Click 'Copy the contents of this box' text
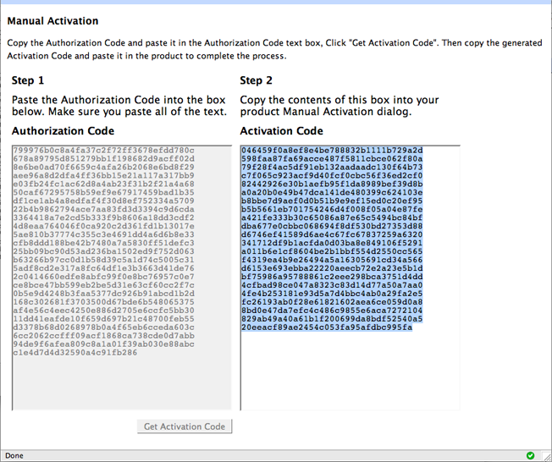552x462 pixels. tap(339, 106)
